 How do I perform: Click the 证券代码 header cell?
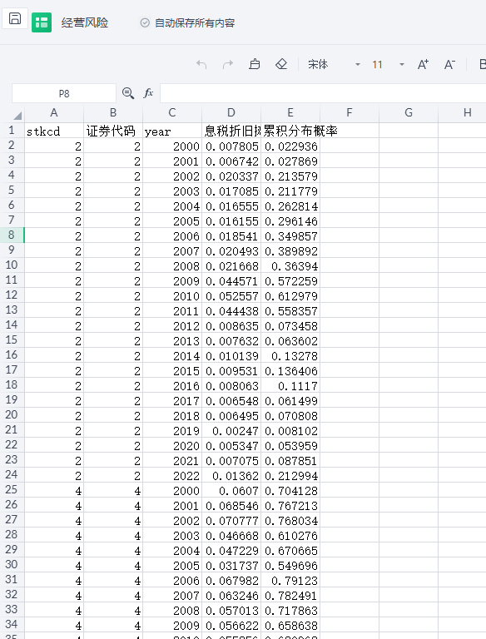[x=113, y=131]
